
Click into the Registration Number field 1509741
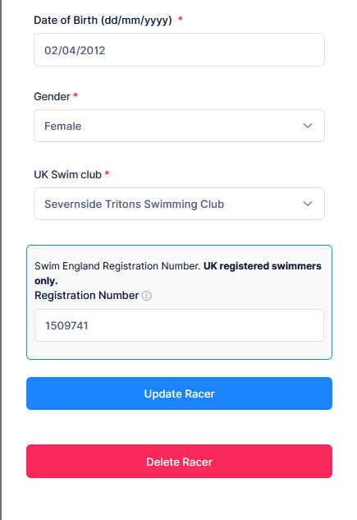point(179,325)
